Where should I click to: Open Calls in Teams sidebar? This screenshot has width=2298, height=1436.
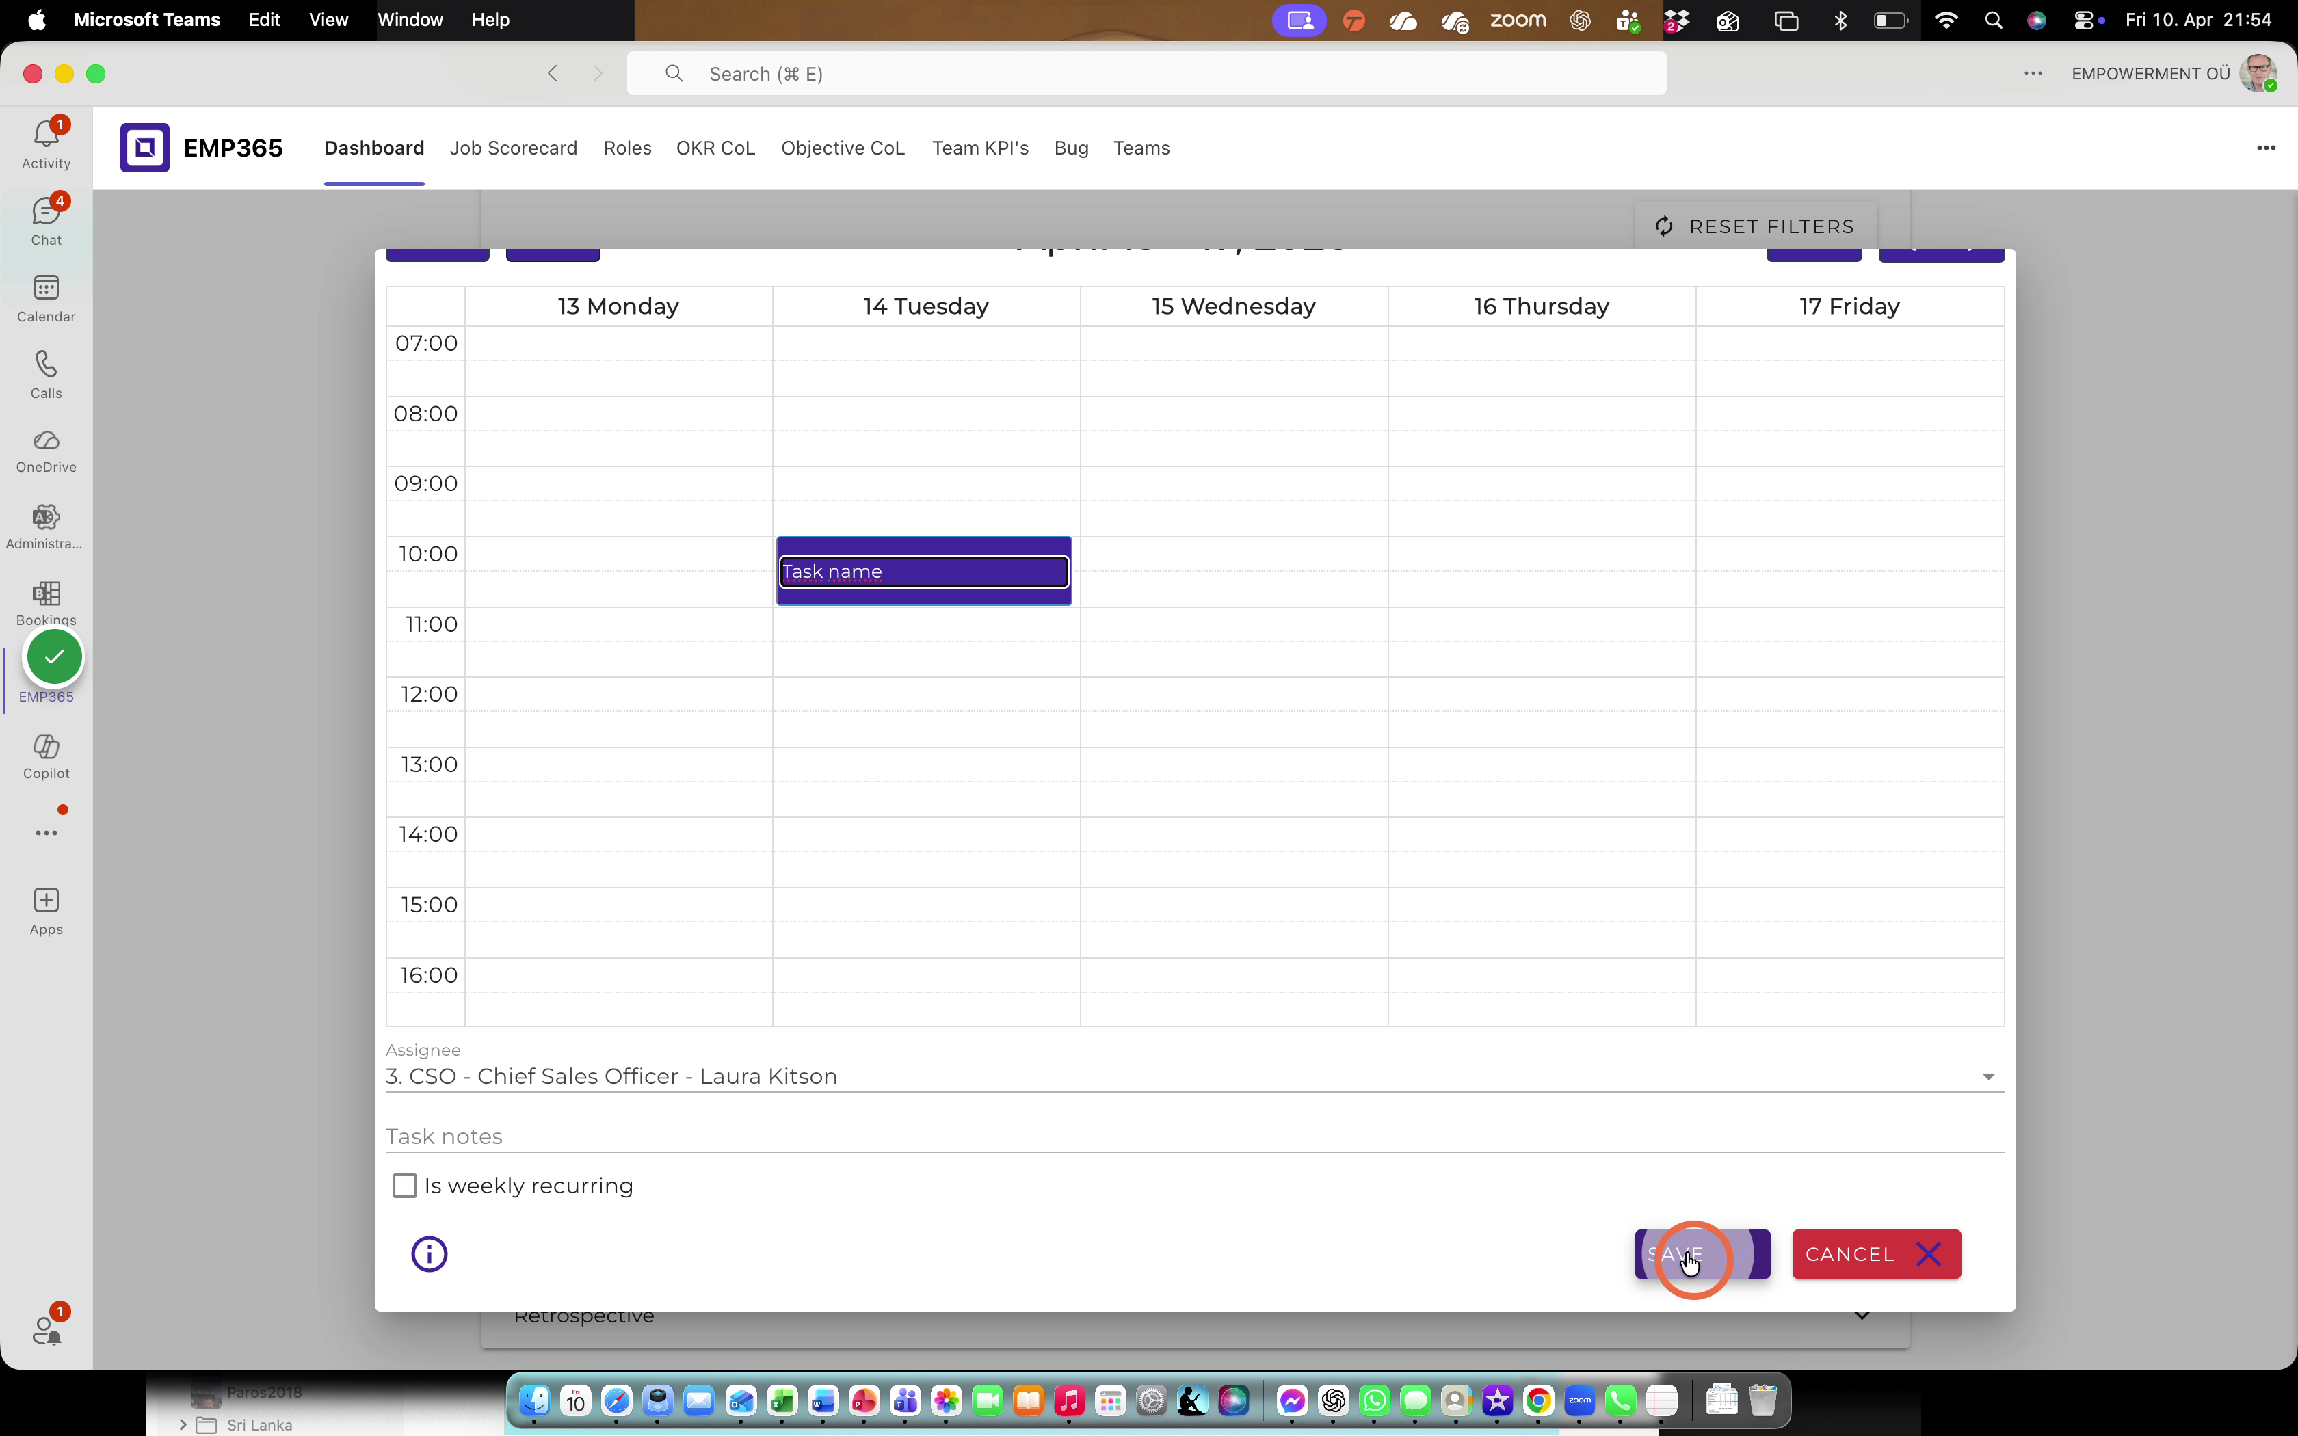click(x=46, y=374)
